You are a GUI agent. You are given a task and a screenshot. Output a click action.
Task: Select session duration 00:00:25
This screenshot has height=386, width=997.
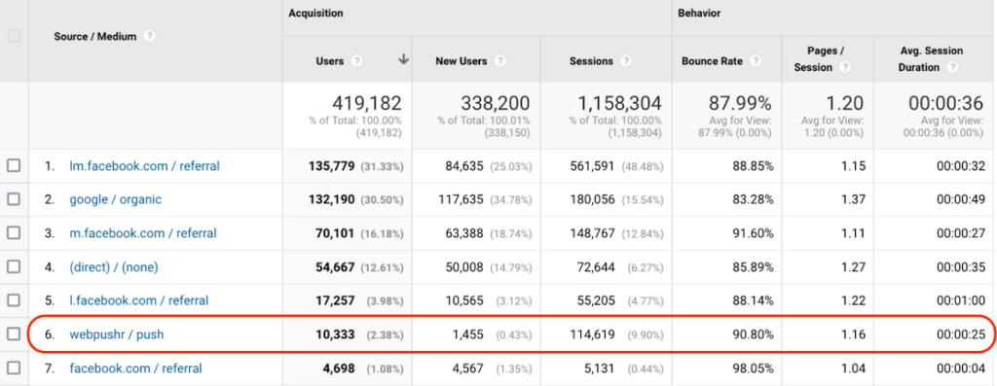click(x=960, y=334)
